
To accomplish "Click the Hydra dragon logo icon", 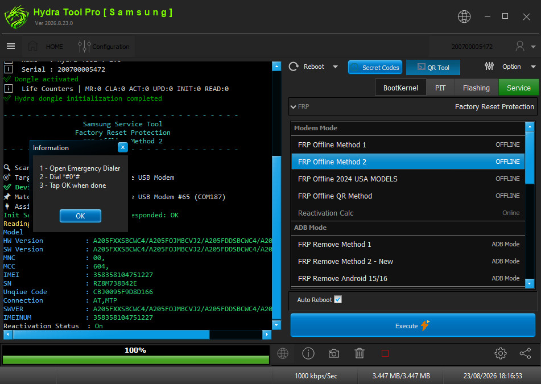I will (16, 16).
